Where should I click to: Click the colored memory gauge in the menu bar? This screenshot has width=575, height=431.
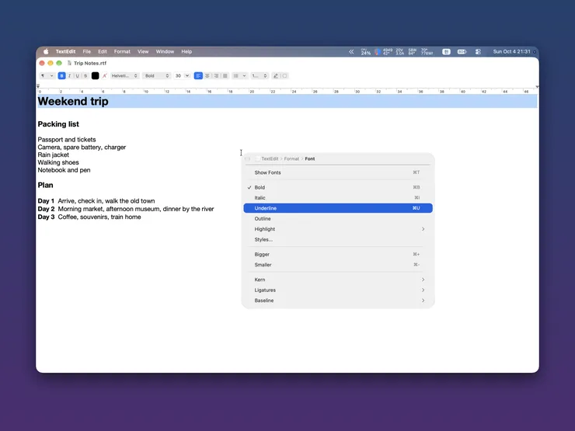tap(377, 52)
